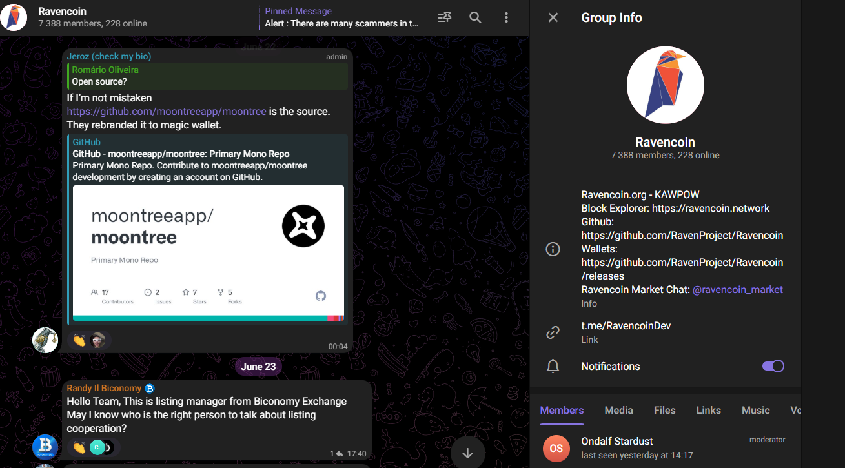Click the Notifications label text

tap(611, 366)
